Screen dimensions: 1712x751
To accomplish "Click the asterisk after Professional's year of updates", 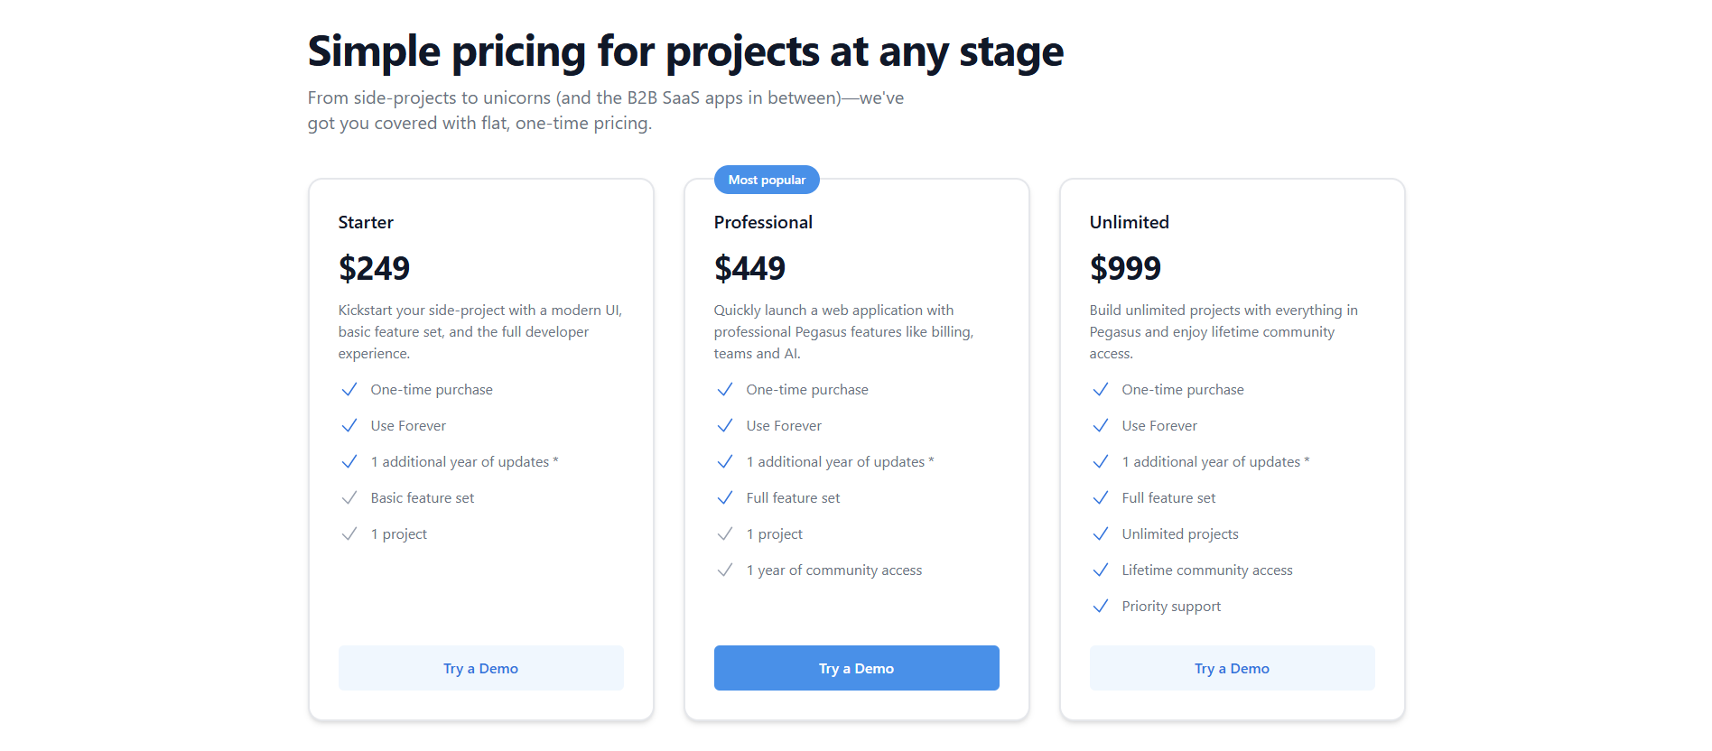I will (931, 459).
